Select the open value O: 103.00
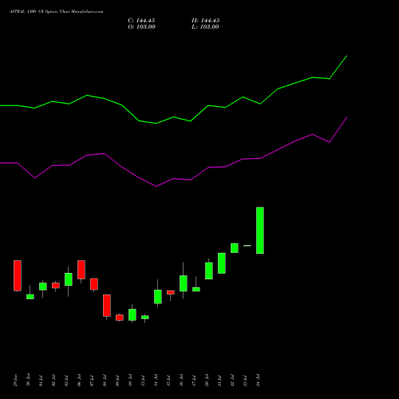 141,27
